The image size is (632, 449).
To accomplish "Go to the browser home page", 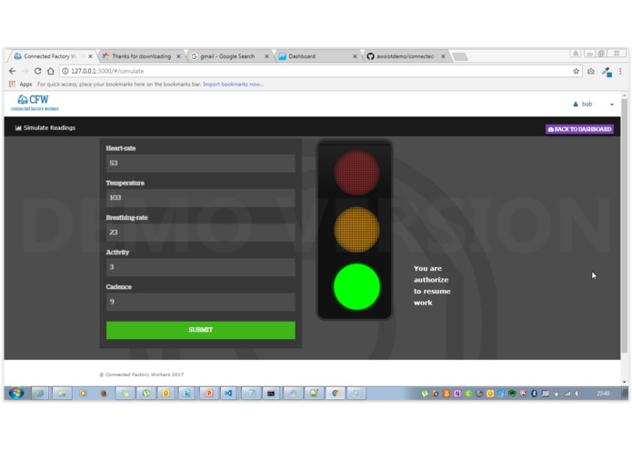I will (x=50, y=71).
